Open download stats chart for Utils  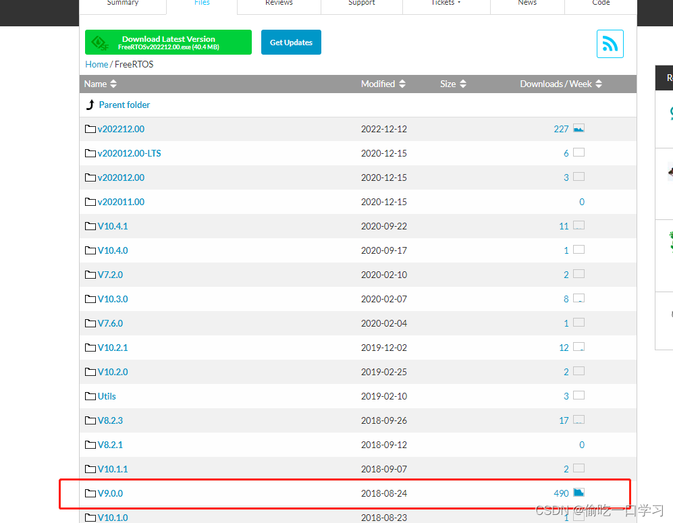578,395
